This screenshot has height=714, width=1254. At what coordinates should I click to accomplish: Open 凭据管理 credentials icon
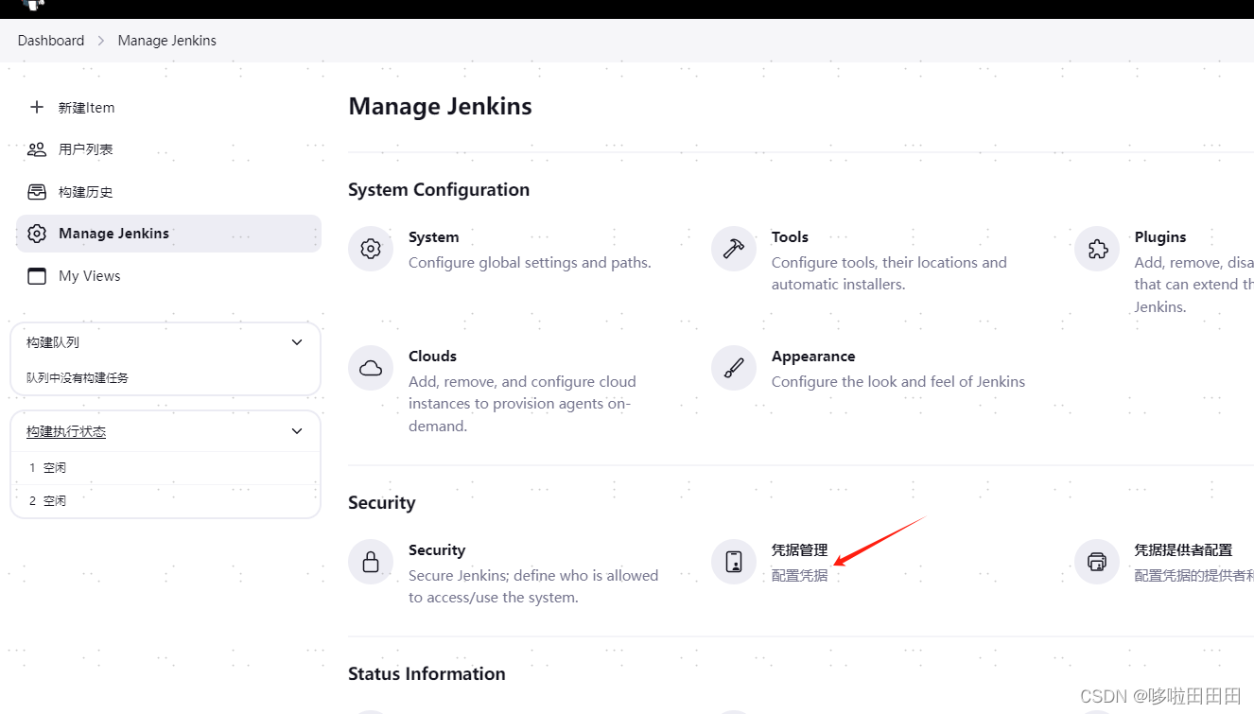pyautogui.click(x=733, y=561)
